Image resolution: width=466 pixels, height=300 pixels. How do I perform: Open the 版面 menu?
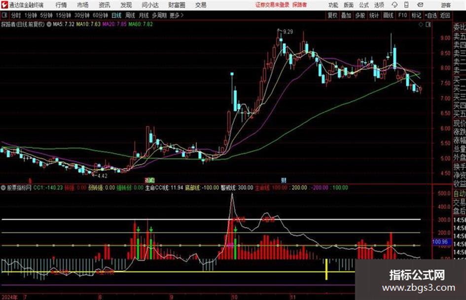click(x=348, y=5)
